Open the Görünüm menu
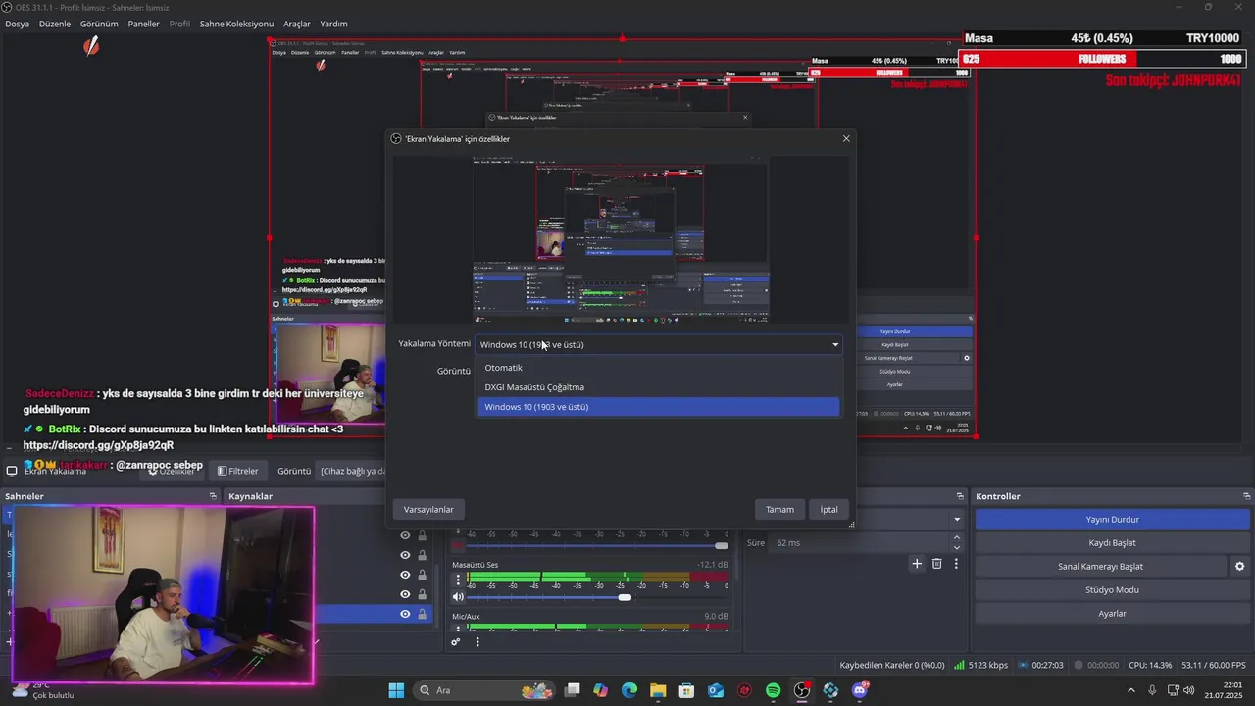Viewport: 1255px width, 706px height. (99, 24)
